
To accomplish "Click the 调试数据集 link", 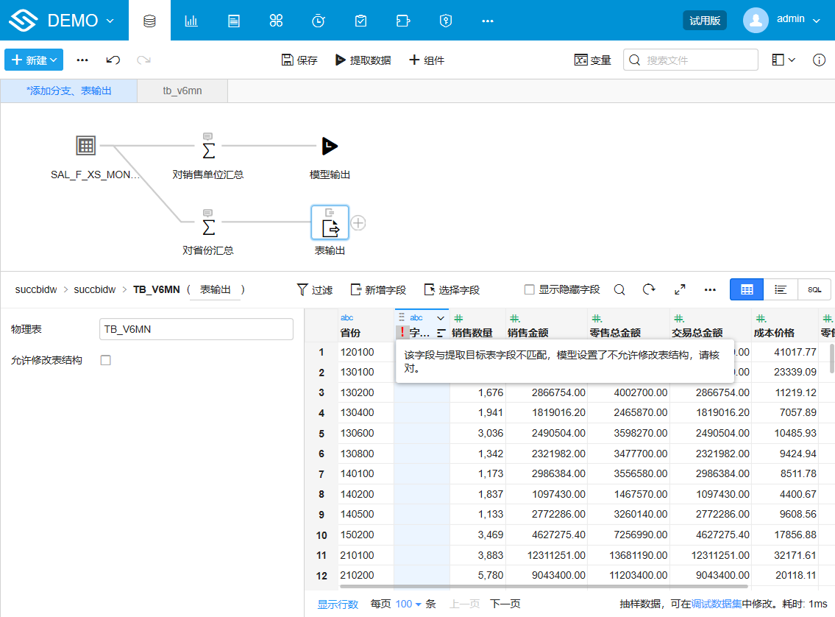I will tap(717, 604).
